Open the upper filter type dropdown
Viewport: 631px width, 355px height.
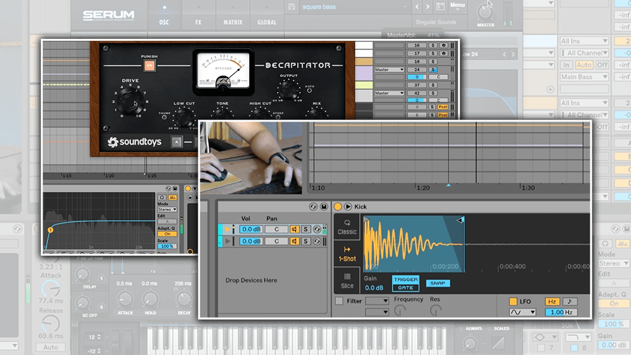tap(377, 300)
